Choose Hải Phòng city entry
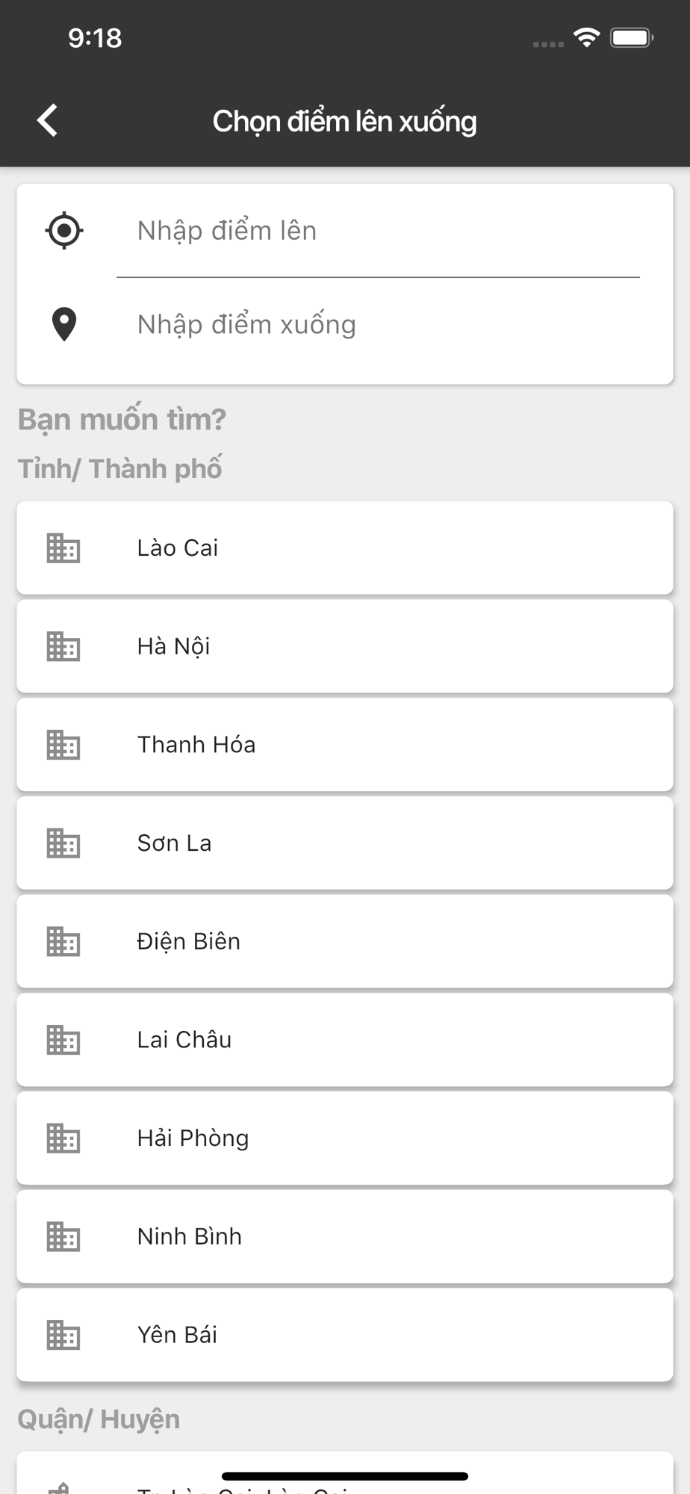The height and width of the screenshot is (1494, 690). coord(345,1138)
